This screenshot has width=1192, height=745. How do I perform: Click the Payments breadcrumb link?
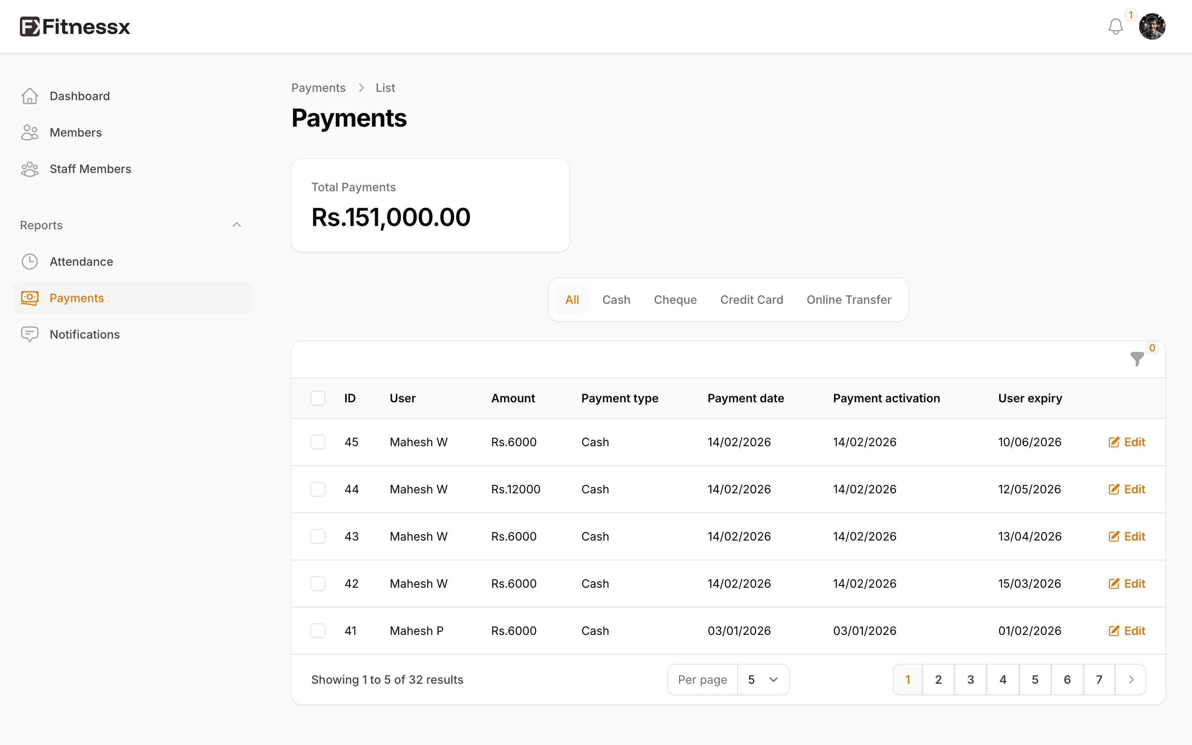pos(318,88)
